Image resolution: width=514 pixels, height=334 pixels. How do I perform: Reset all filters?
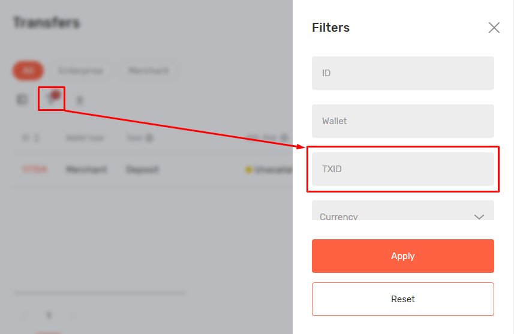pos(402,299)
